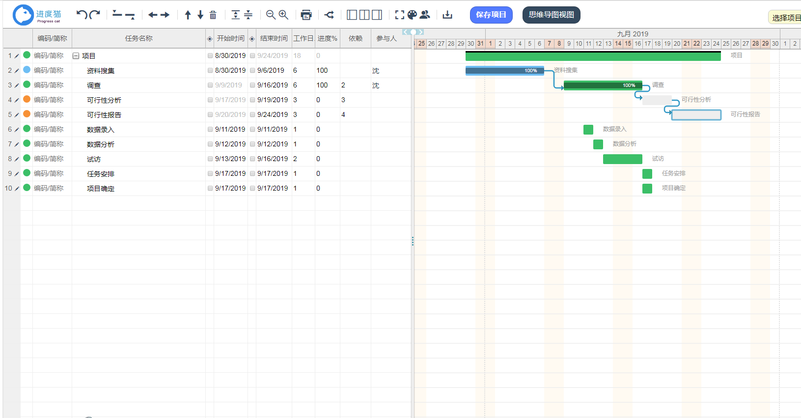Delete selected task with trash icon
Screen dimensions: 801x418
[213, 15]
